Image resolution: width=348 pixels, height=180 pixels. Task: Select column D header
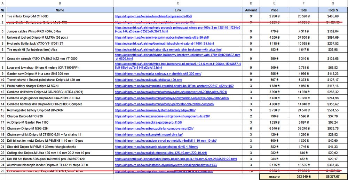(x=251, y=3)
